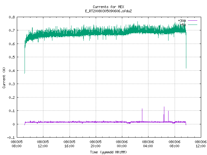Click the '080306 12:00' time tick label
The height and width of the screenshot is (155, 207).
(x=201, y=144)
